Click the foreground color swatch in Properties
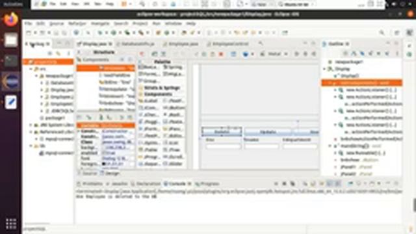The image size is (416, 234). [x=104, y=164]
